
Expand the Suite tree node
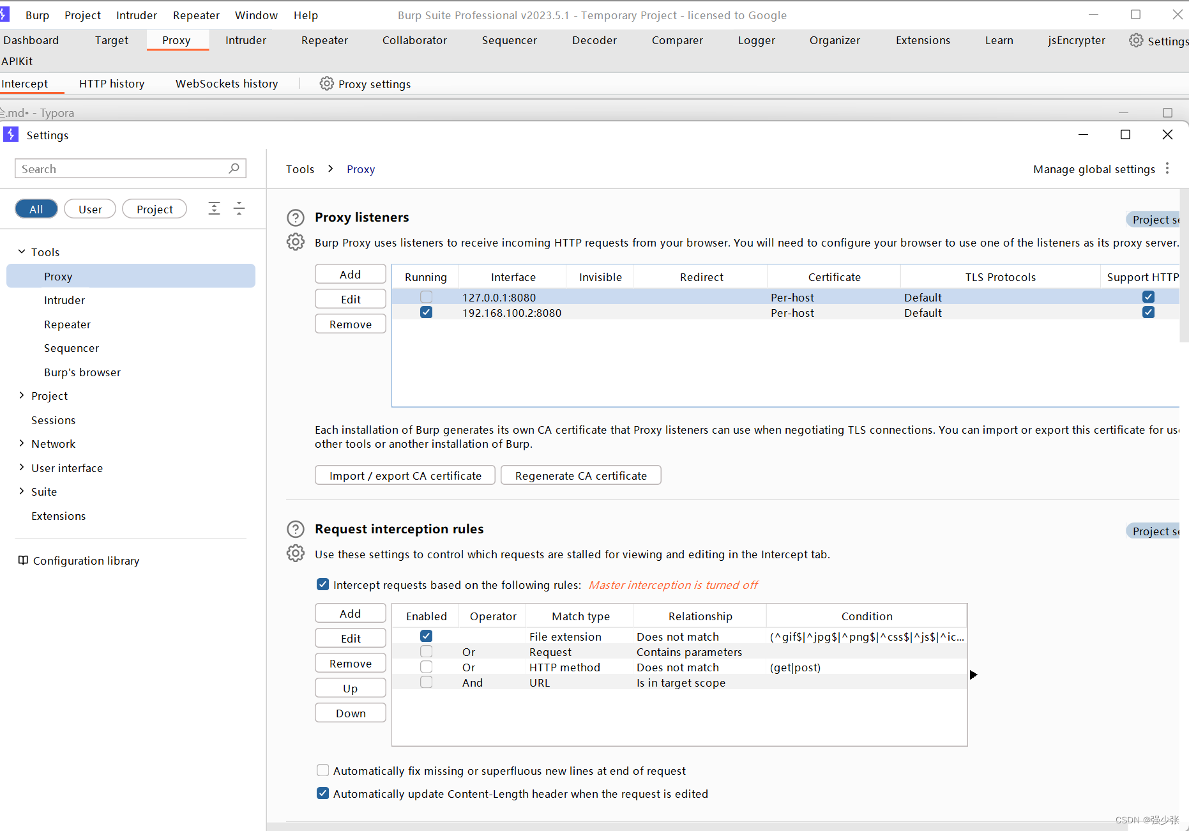[x=22, y=491]
